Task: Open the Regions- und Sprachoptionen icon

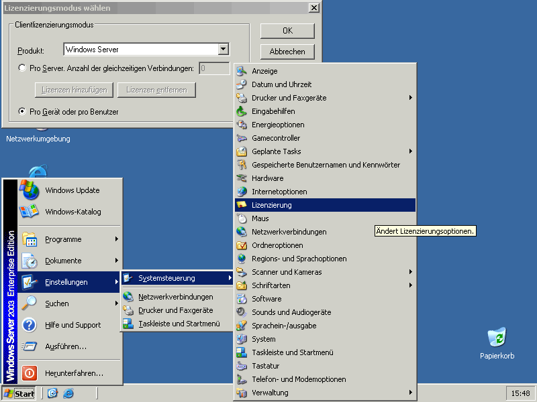Action: tap(242, 259)
